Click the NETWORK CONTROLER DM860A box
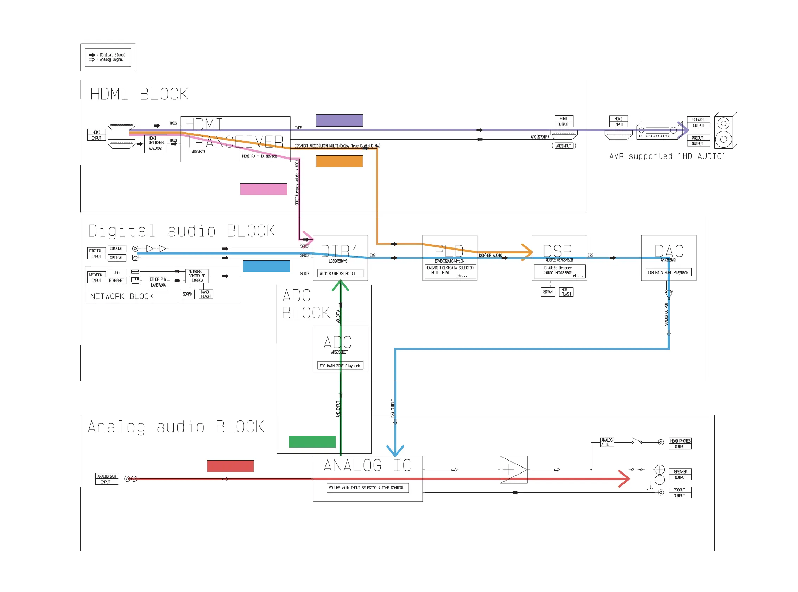 click(197, 276)
